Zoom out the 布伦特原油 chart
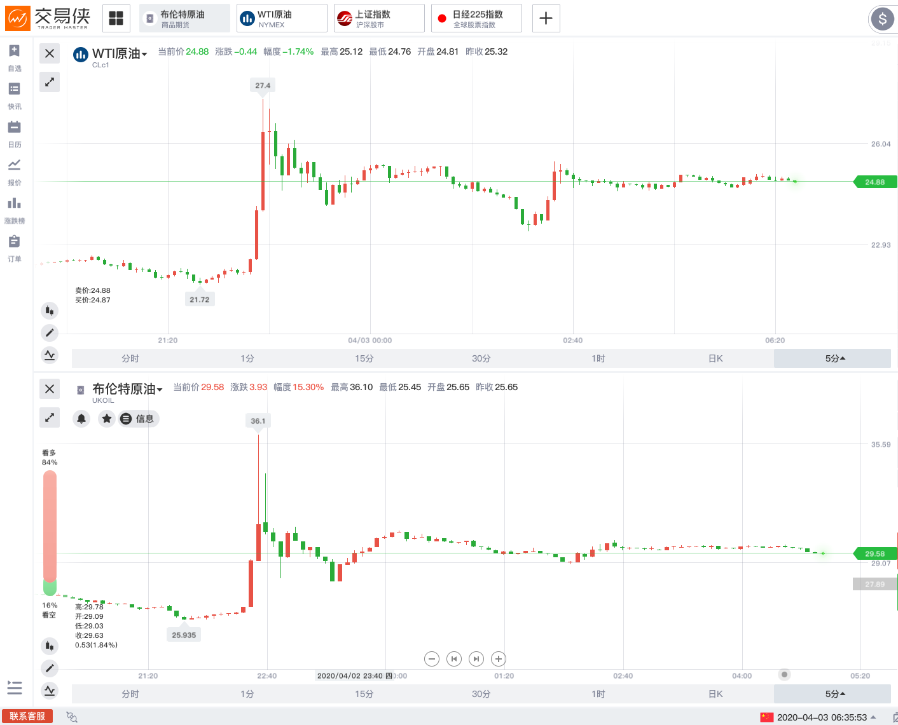 [x=432, y=659]
